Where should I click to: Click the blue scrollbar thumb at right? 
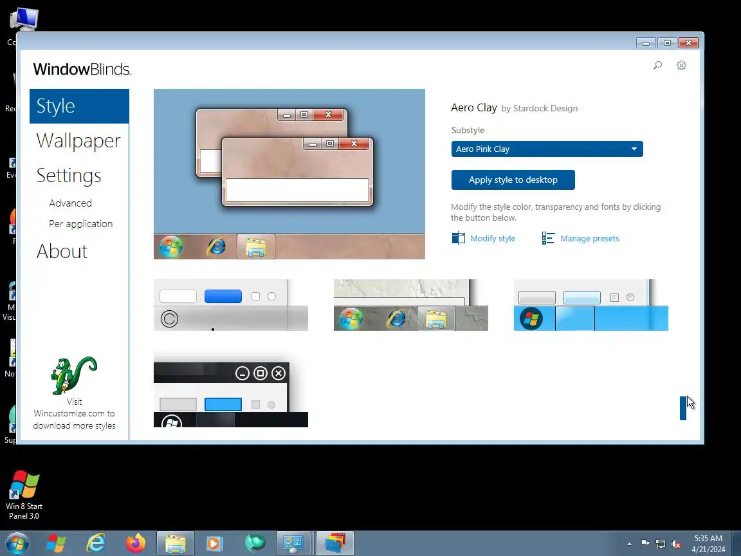point(683,408)
